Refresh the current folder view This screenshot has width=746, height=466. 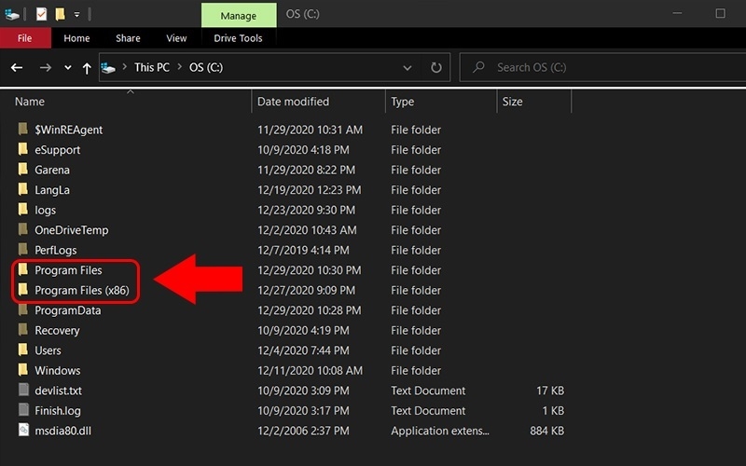[435, 67]
